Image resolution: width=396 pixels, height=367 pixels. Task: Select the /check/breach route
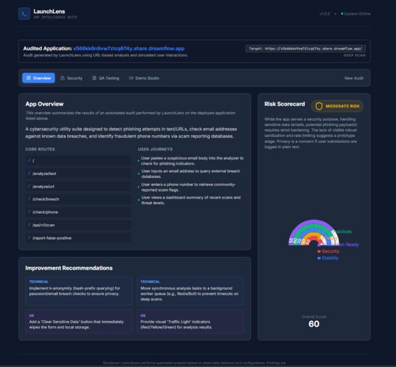pyautogui.click(x=78, y=199)
